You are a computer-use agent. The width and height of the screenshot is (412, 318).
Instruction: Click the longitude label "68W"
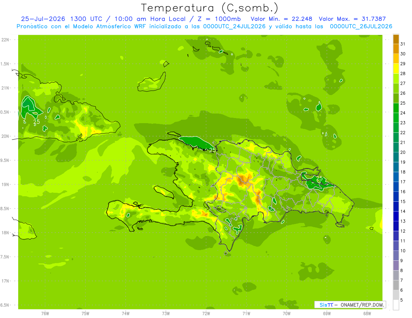click(367, 313)
